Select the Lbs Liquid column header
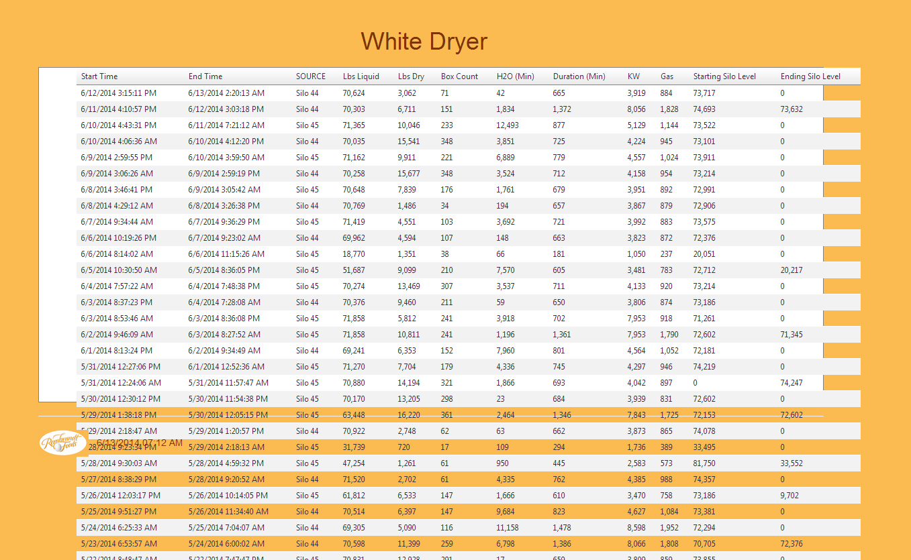 coord(361,76)
